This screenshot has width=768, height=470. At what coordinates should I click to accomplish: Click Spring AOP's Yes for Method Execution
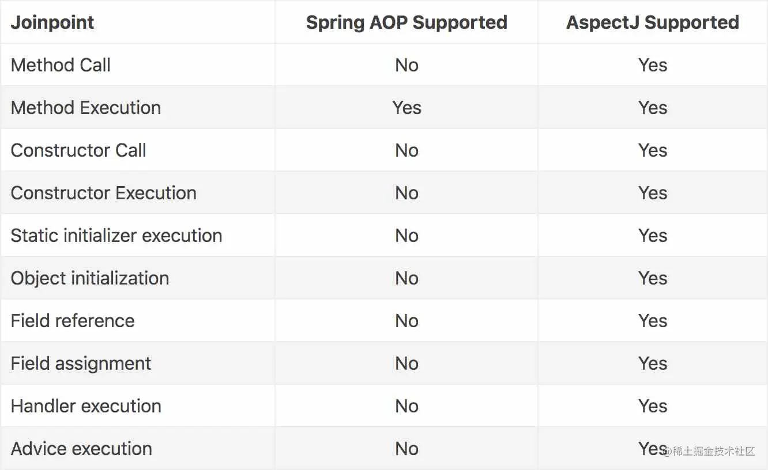click(406, 108)
